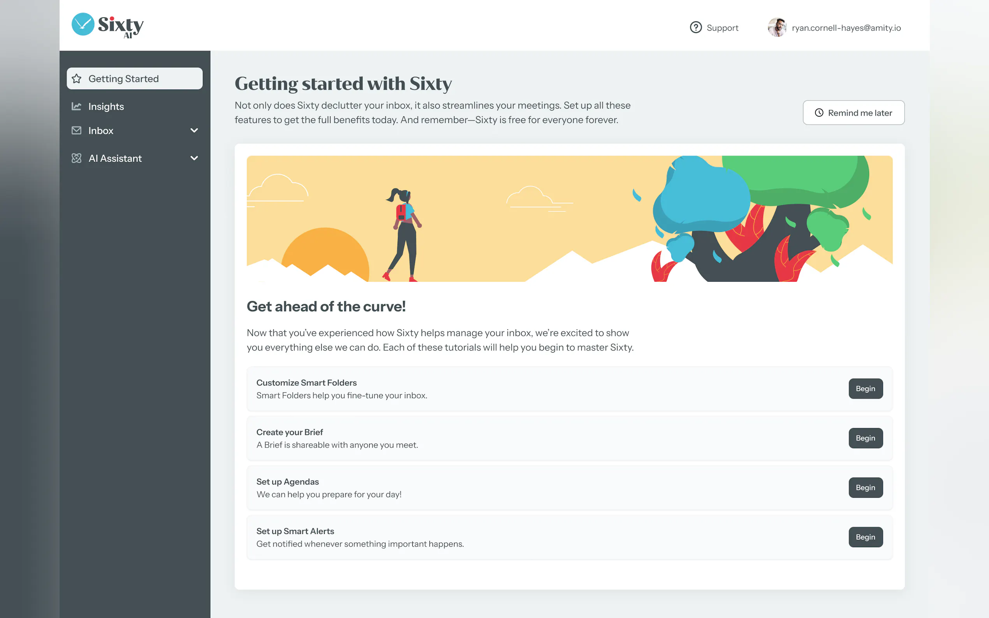Expand the Inbox submenu chevron
Image resolution: width=989 pixels, height=618 pixels.
[194, 130]
